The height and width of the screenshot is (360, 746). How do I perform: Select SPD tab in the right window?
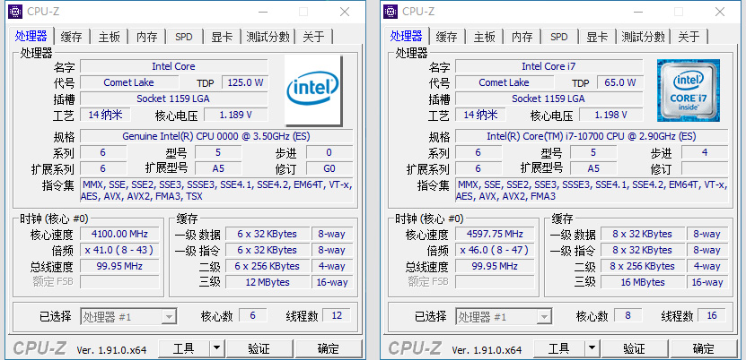[x=558, y=37]
